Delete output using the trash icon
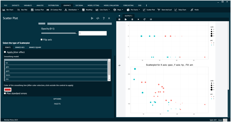The height and width of the screenshot is (122, 231). [132, 19]
